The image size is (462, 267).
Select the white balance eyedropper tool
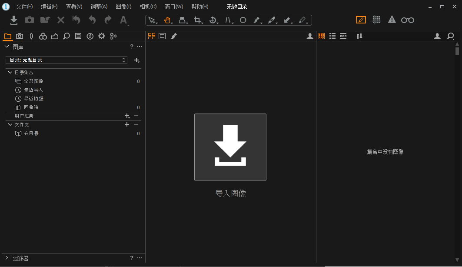point(272,20)
